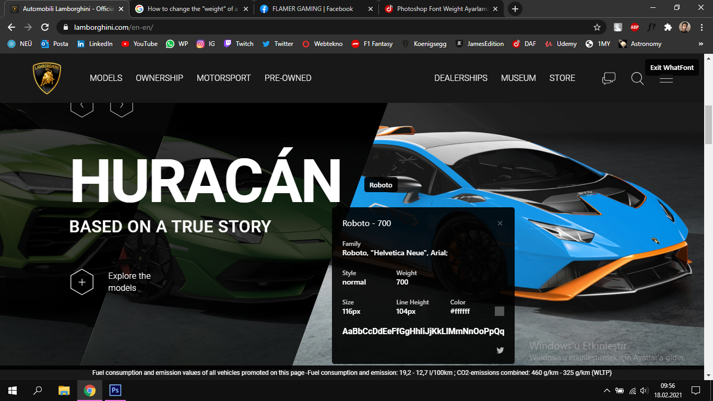Screen dimensions: 713x401
Task: Close the FLAMER GAMING Facebook tab
Action: pyautogui.click(x=371, y=9)
